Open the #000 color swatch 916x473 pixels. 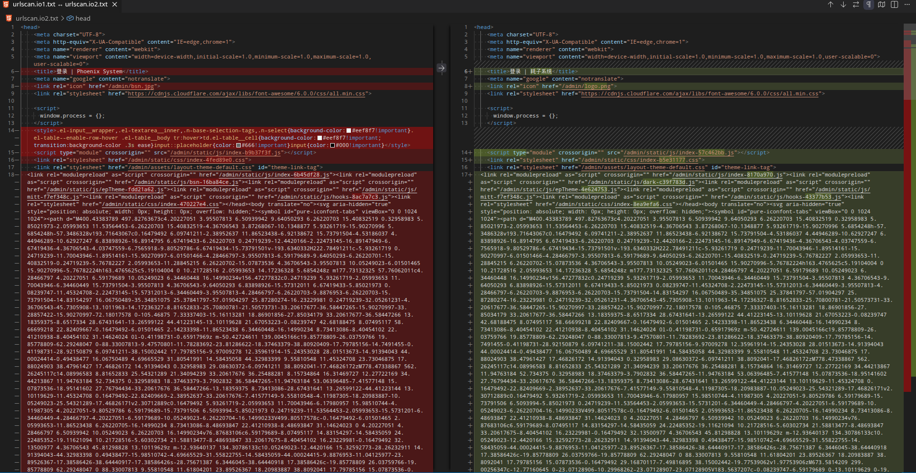coord(332,146)
